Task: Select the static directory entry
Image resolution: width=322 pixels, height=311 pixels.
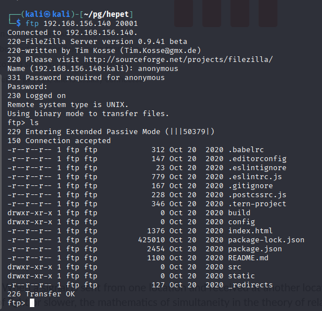Action: coord(241,276)
